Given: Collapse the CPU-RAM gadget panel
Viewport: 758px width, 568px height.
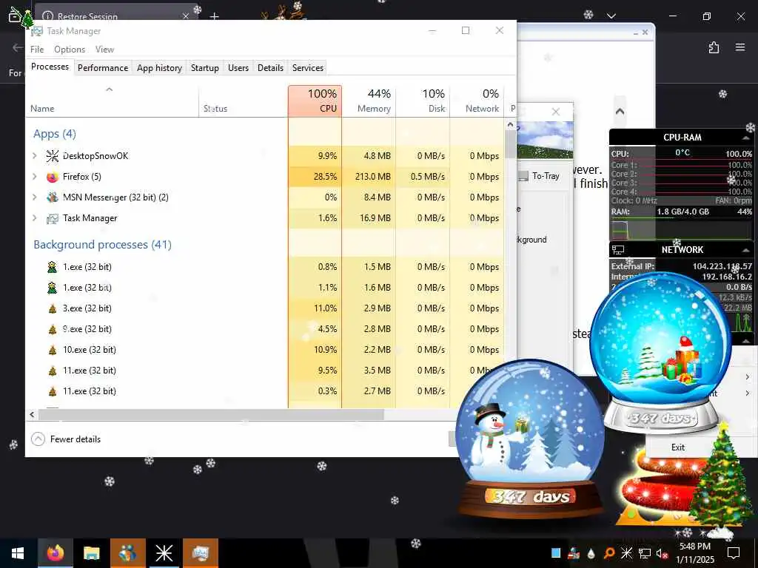Looking at the screenshot, I should 746,138.
